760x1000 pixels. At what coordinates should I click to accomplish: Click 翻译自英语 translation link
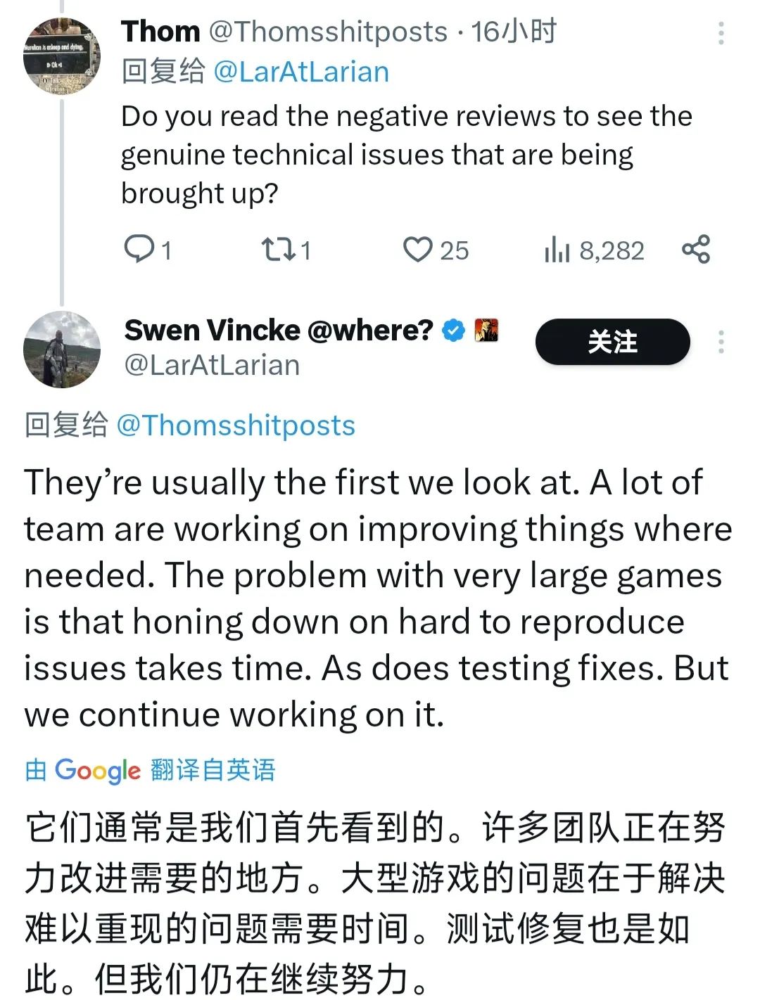coord(213,770)
